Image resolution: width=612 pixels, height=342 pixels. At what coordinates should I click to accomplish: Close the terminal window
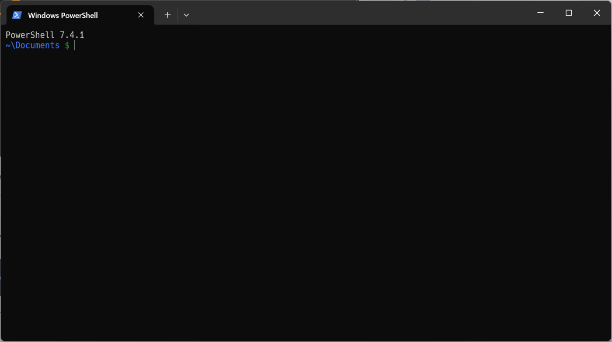(x=597, y=13)
